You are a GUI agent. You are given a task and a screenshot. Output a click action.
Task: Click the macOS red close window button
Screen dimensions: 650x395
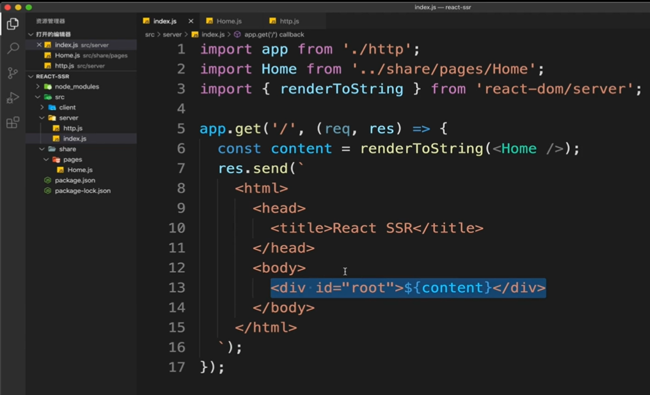(x=7, y=7)
